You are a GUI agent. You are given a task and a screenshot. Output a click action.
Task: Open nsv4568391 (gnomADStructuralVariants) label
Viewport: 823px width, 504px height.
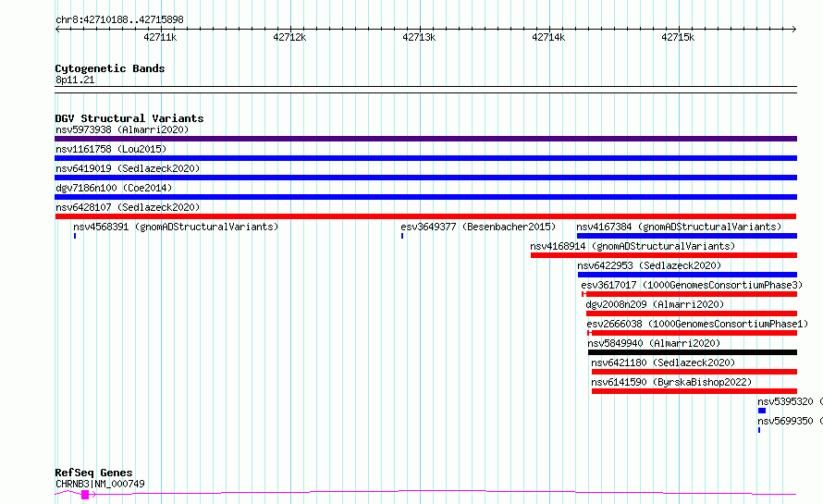(176, 227)
